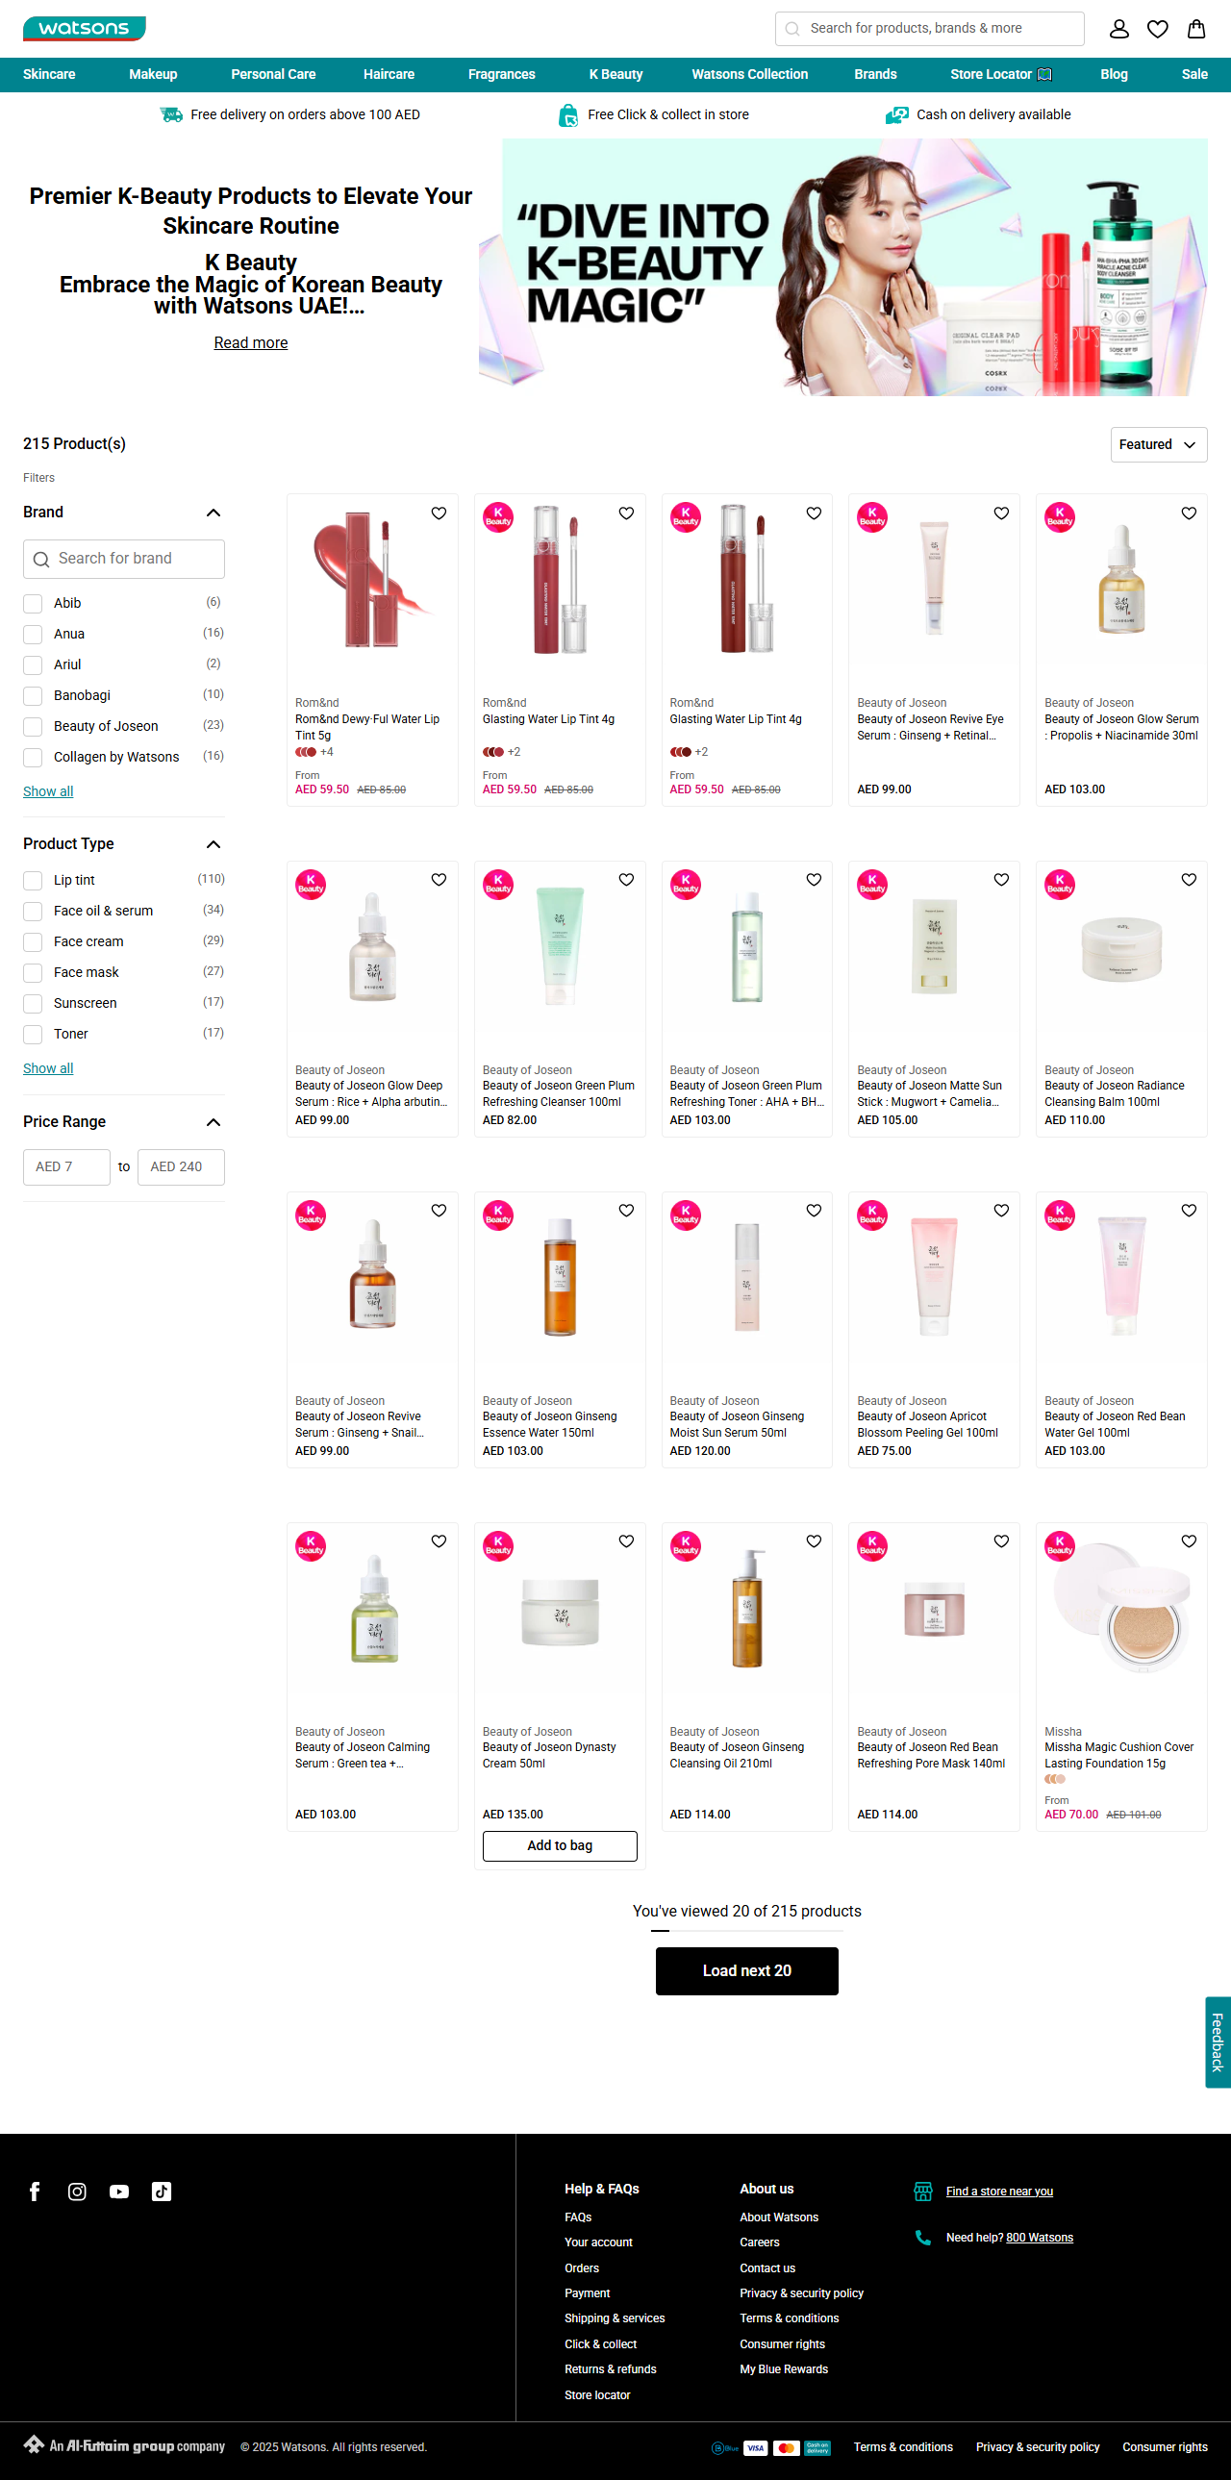This screenshot has width=1231, height=2480.
Task: Favorite Beauty of Joseon Revive Eye Serum
Action: pyautogui.click(x=1001, y=514)
